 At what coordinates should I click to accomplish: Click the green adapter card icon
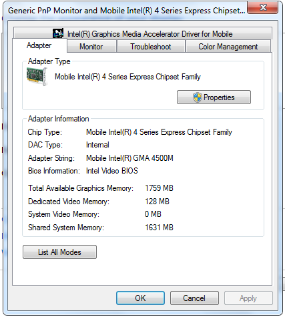click(37, 77)
